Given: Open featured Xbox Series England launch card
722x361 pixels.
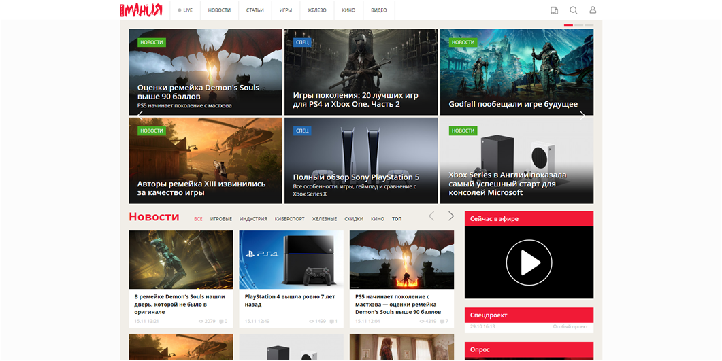Looking at the screenshot, I should (x=516, y=160).
